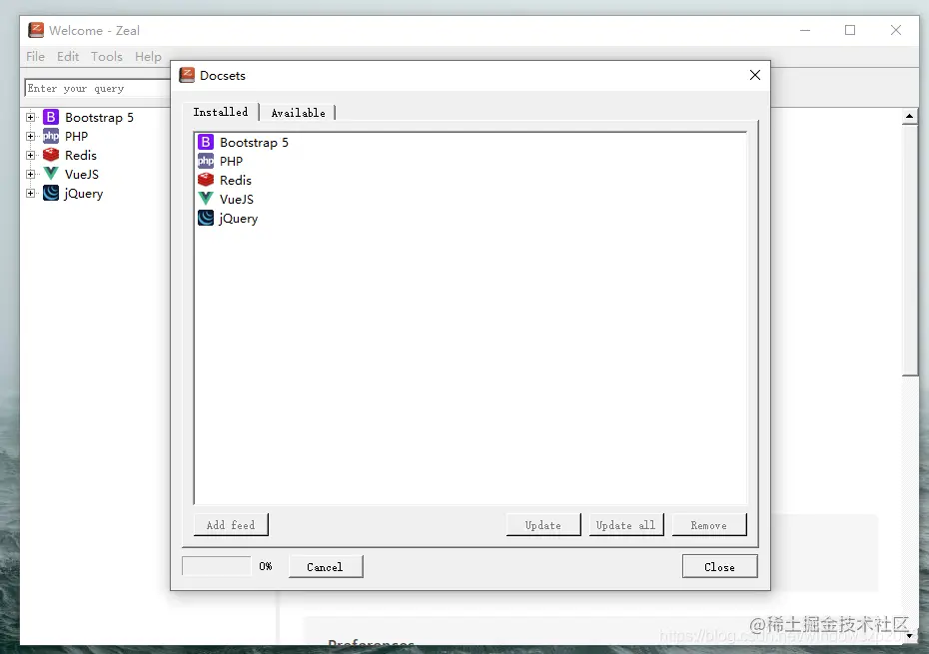Open the File menu
929x654 pixels.
click(x=36, y=56)
